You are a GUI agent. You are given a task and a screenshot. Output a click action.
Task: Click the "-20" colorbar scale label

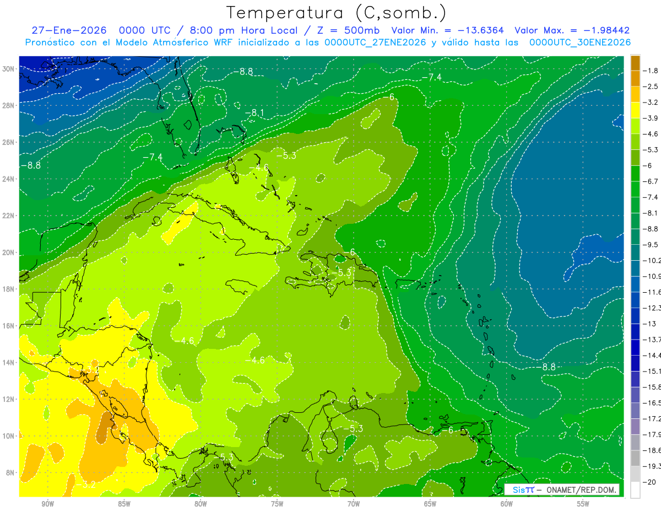click(x=649, y=482)
